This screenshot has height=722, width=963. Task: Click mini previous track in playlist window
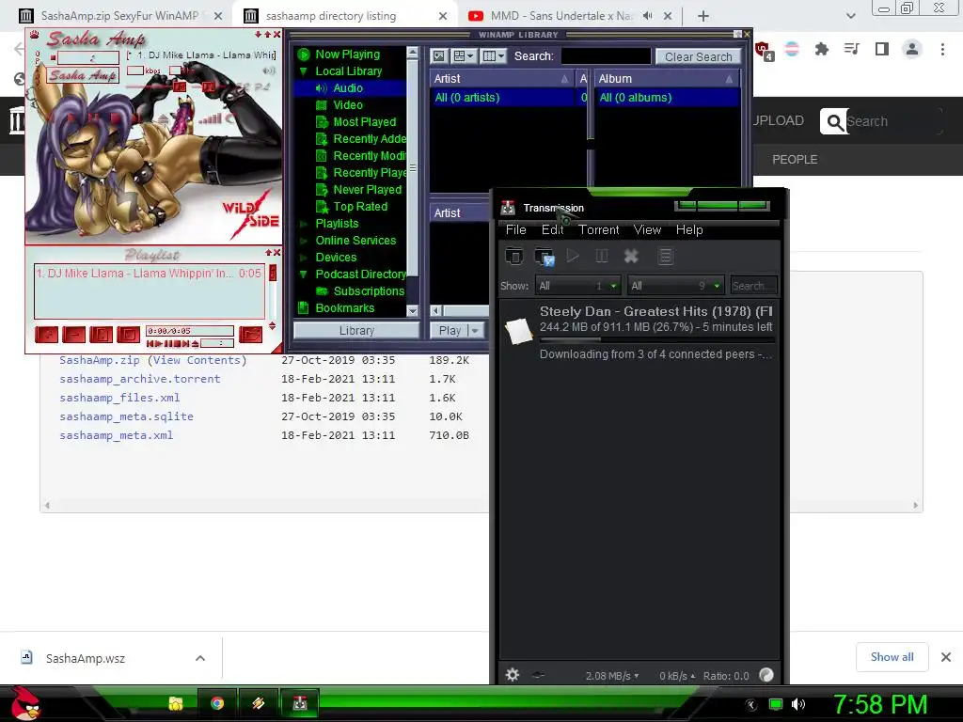150,344
